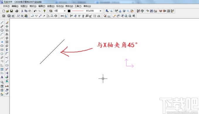Open the 文件(F) menu
The height and width of the screenshot is (114, 199).
[x=6, y=6]
